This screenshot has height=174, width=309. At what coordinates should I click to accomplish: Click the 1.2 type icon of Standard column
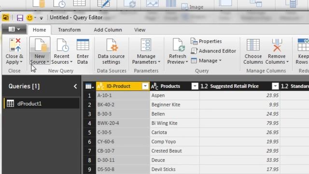[284, 86]
